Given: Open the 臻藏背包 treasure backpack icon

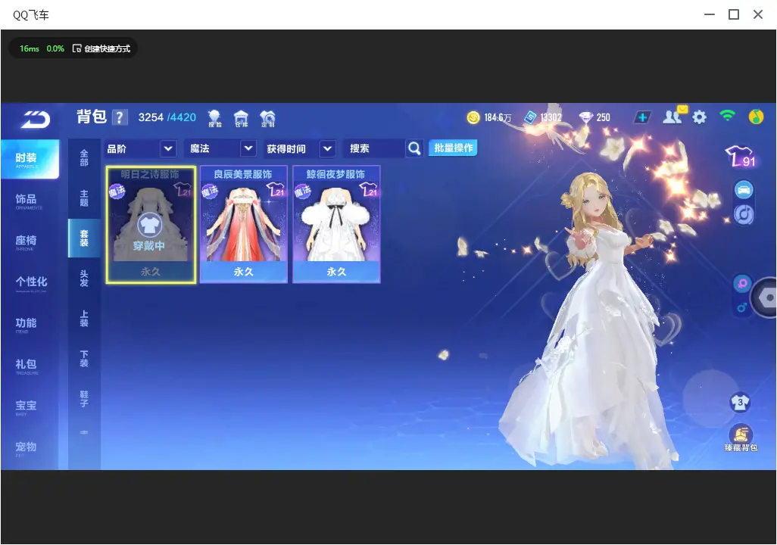Looking at the screenshot, I should click(741, 438).
